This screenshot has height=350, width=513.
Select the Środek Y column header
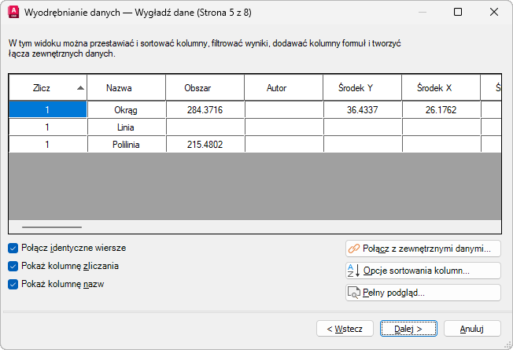[x=362, y=88]
